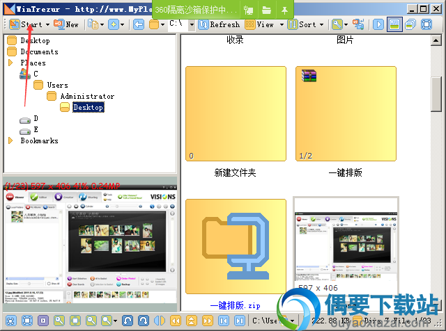Open the View menu
446x331 pixels.
(x=259, y=24)
